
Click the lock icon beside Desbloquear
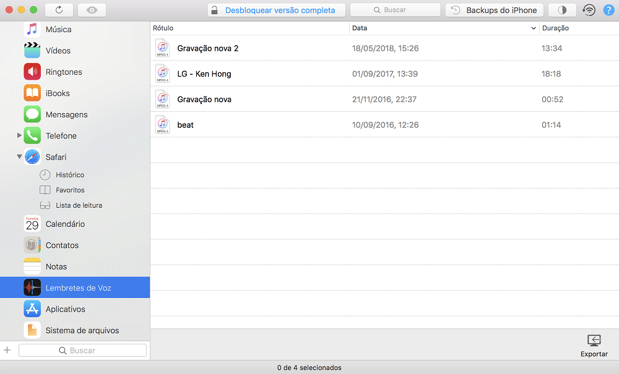[x=214, y=10]
